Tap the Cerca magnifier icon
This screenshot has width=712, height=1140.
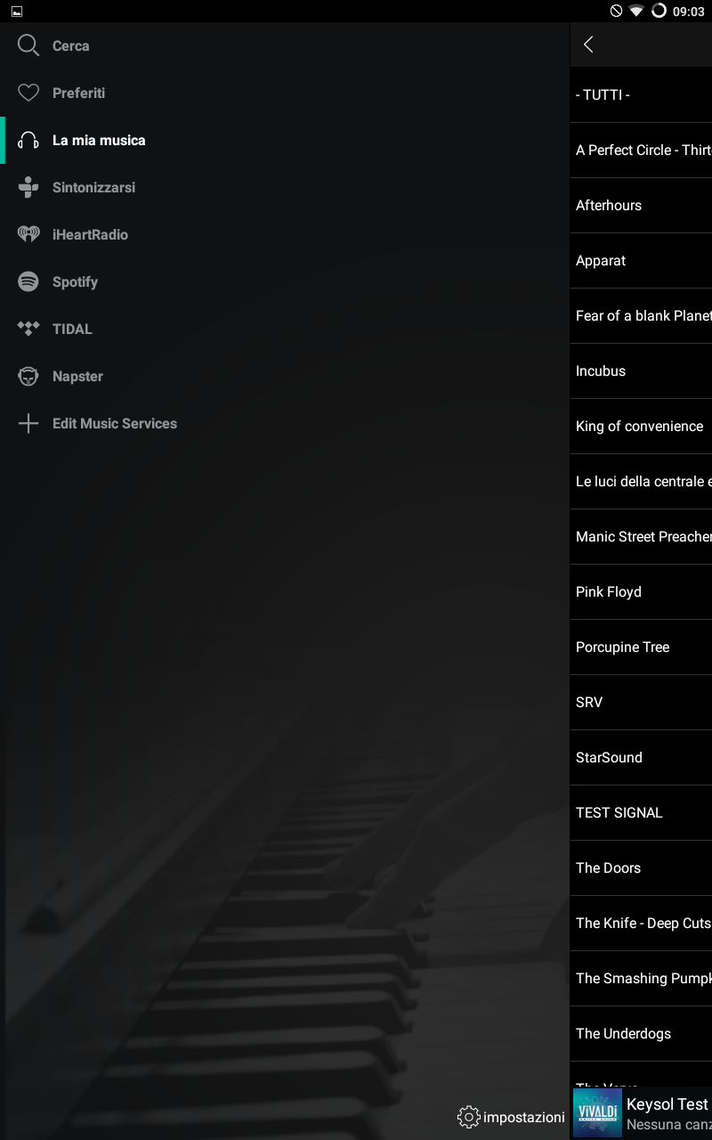click(x=28, y=45)
